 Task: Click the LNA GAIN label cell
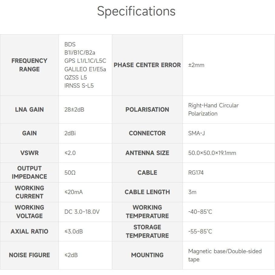click(x=29, y=109)
